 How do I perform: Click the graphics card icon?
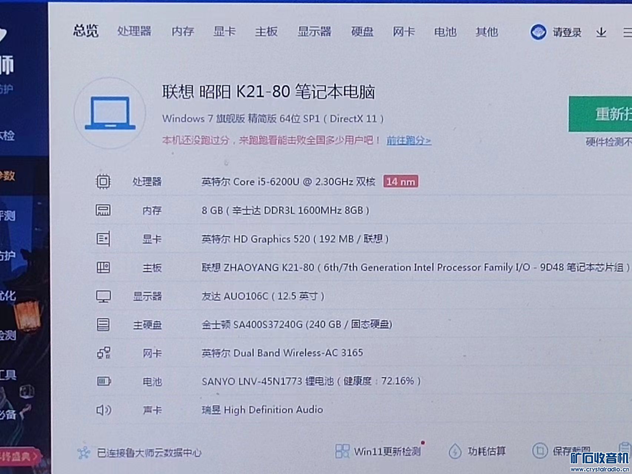(103, 239)
